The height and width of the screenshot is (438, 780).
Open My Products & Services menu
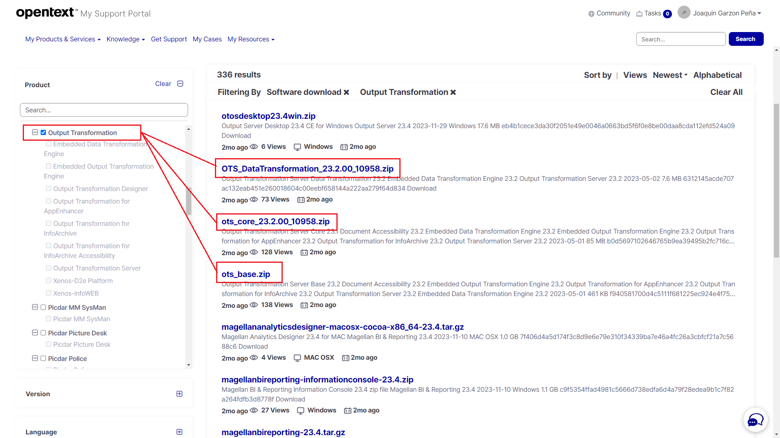[x=63, y=39]
